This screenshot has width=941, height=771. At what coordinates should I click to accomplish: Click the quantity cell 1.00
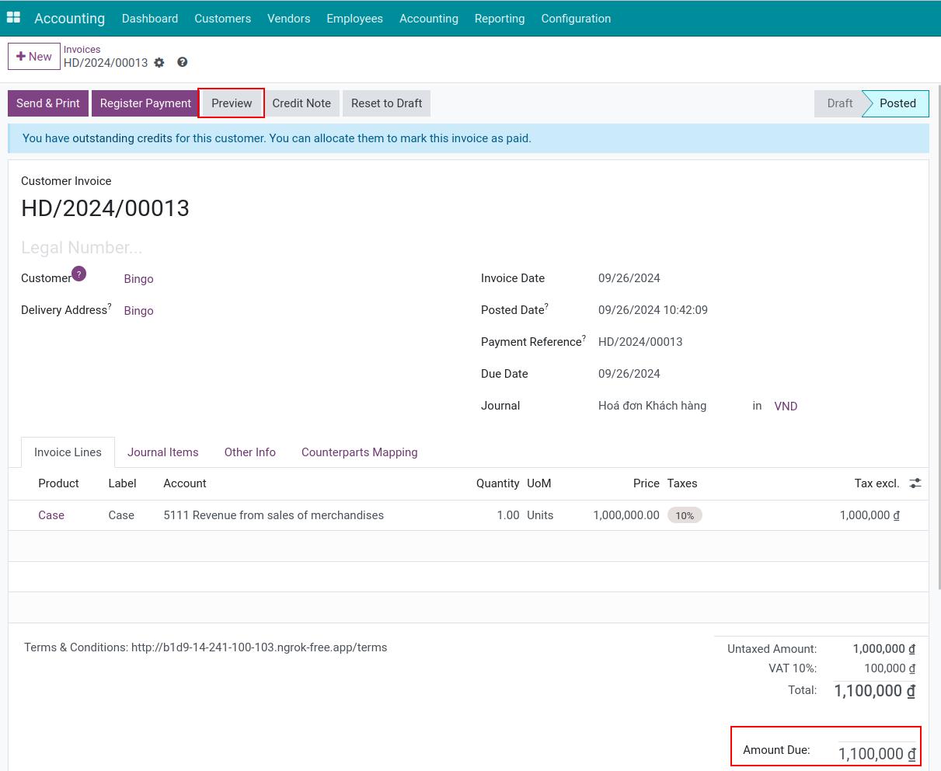(508, 515)
